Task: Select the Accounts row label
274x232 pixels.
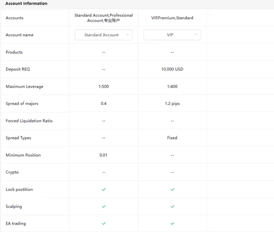Action: (14, 18)
